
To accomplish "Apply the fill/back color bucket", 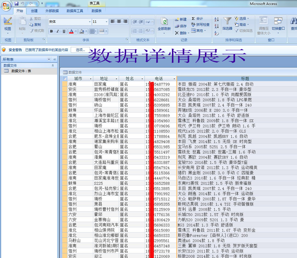I will pos(82,31).
